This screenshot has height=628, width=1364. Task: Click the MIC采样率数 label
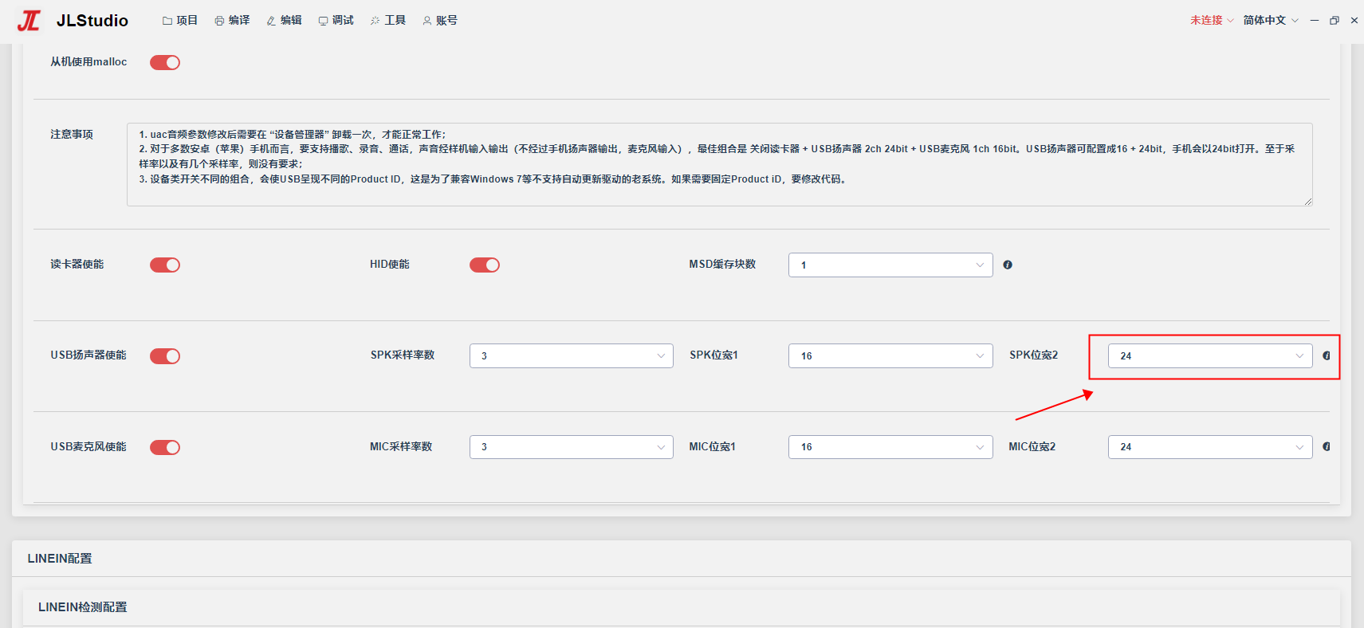click(401, 447)
